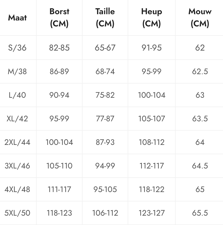Click the M/38 size cell
This screenshot has width=223, height=225.
(17, 72)
